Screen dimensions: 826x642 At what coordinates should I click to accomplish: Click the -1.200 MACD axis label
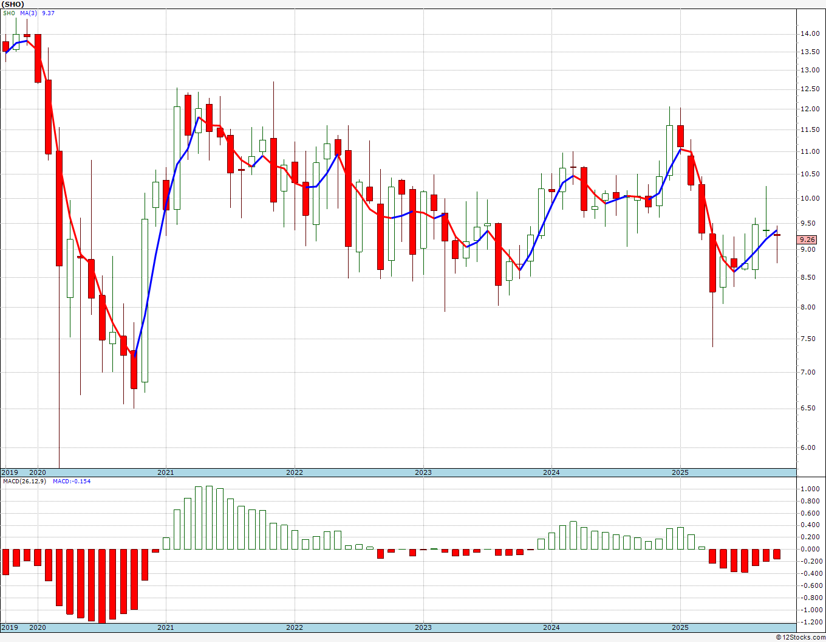810,622
